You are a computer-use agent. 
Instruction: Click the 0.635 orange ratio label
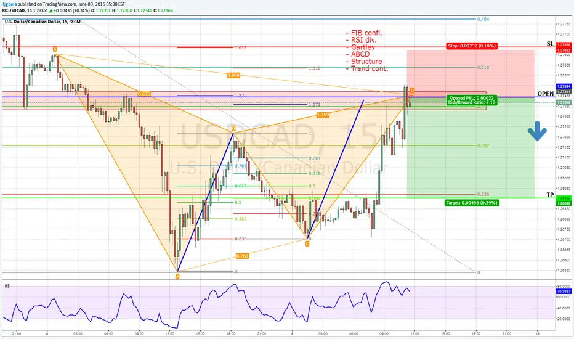[144, 94]
